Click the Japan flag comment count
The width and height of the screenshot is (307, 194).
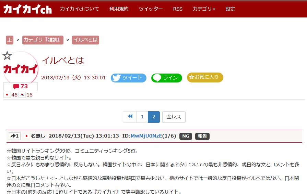11,95
